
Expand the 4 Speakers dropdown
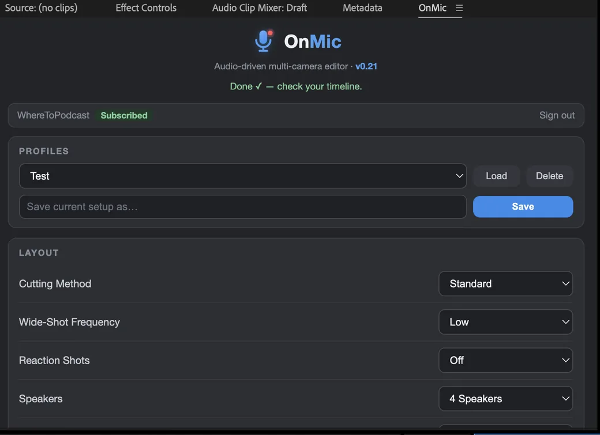pyautogui.click(x=505, y=399)
